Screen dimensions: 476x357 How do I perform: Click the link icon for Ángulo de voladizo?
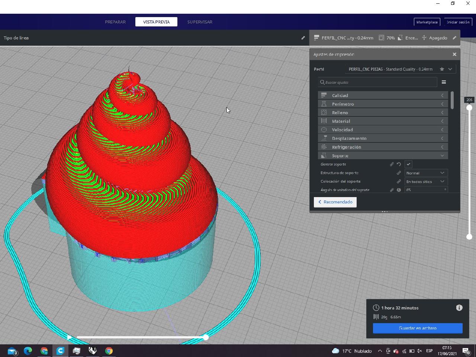coord(392,190)
